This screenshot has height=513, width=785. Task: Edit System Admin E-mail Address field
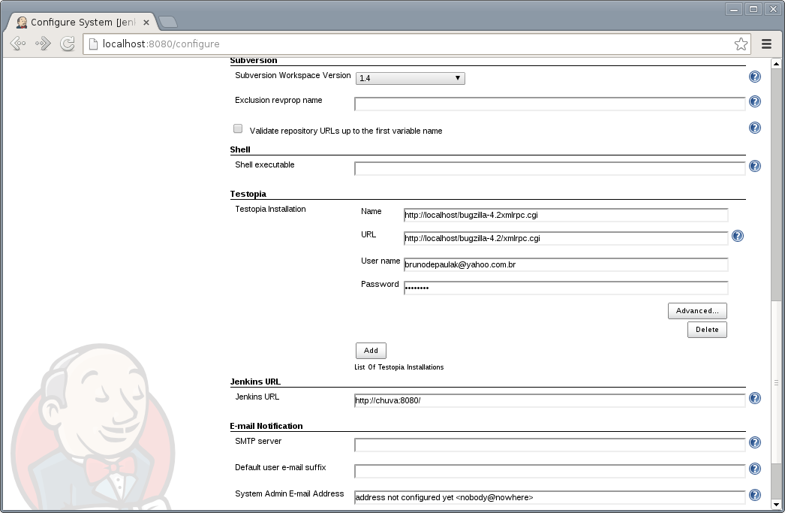(x=549, y=497)
